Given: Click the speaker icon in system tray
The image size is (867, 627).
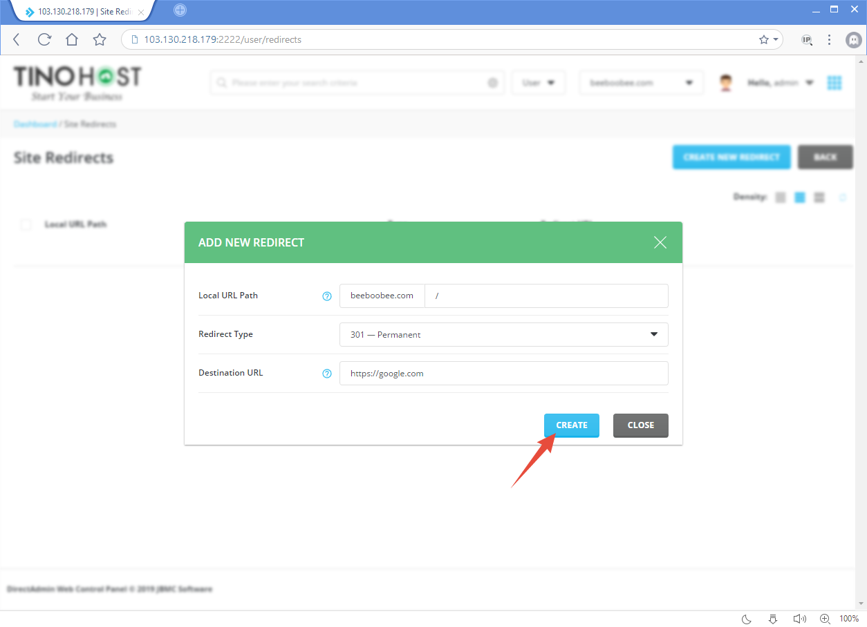Looking at the screenshot, I should click(x=799, y=618).
